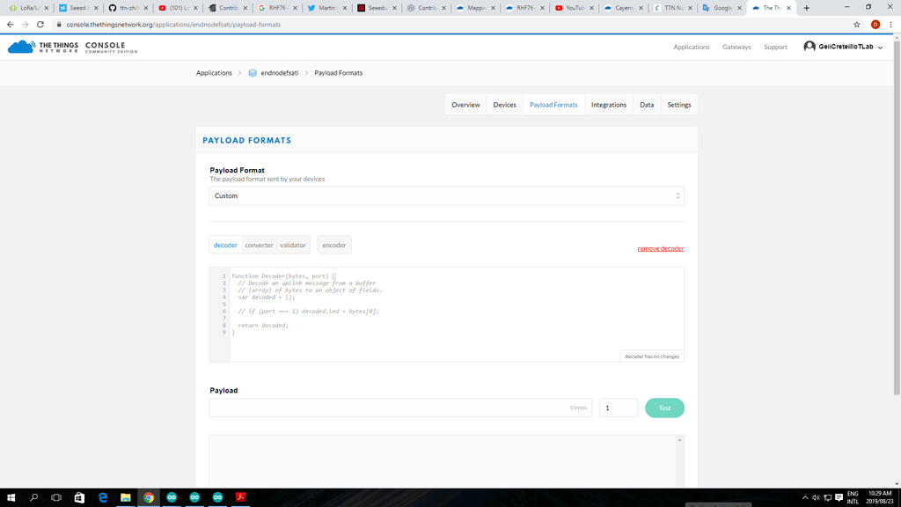Click the bookmark star in address bar
The width and height of the screenshot is (901, 507).
[856, 26]
